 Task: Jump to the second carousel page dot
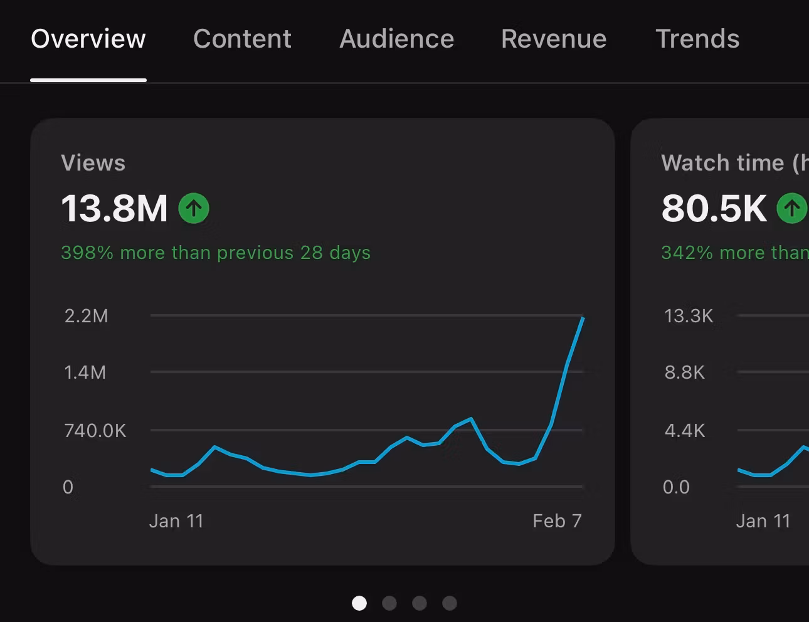389,603
